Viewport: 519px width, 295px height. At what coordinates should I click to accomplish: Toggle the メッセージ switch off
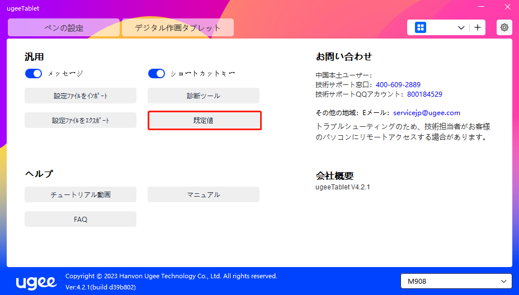pyautogui.click(x=34, y=74)
